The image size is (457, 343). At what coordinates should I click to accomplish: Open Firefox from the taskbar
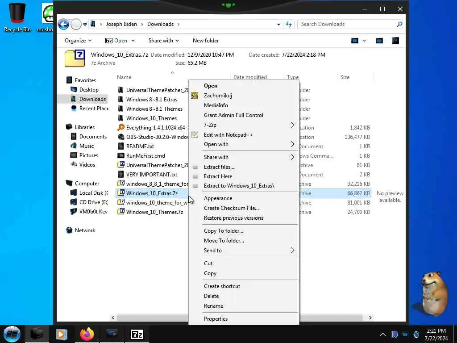pyautogui.click(x=87, y=334)
